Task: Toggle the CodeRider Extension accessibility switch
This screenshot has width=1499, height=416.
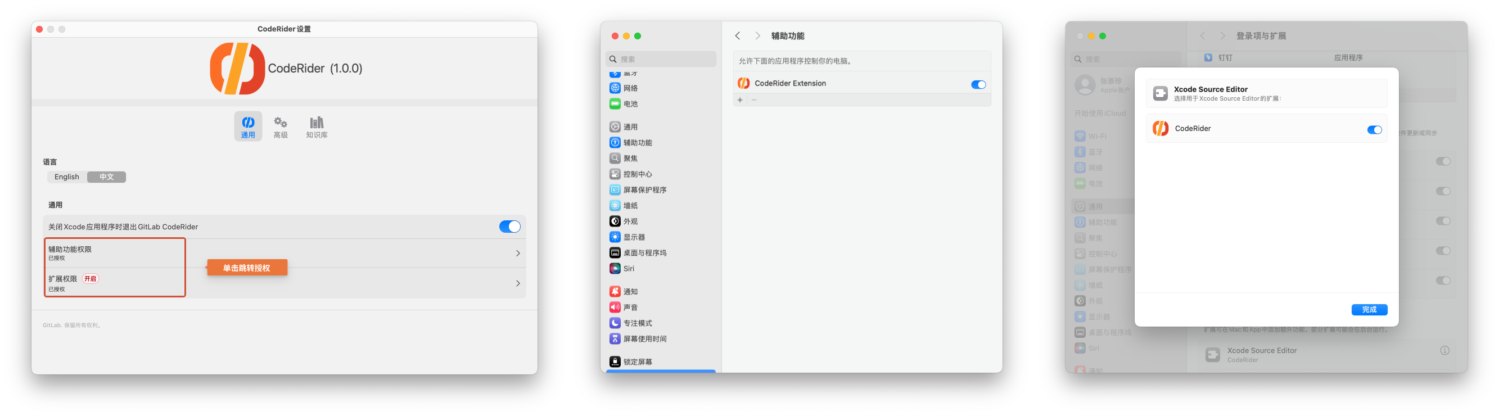Action: pos(978,84)
